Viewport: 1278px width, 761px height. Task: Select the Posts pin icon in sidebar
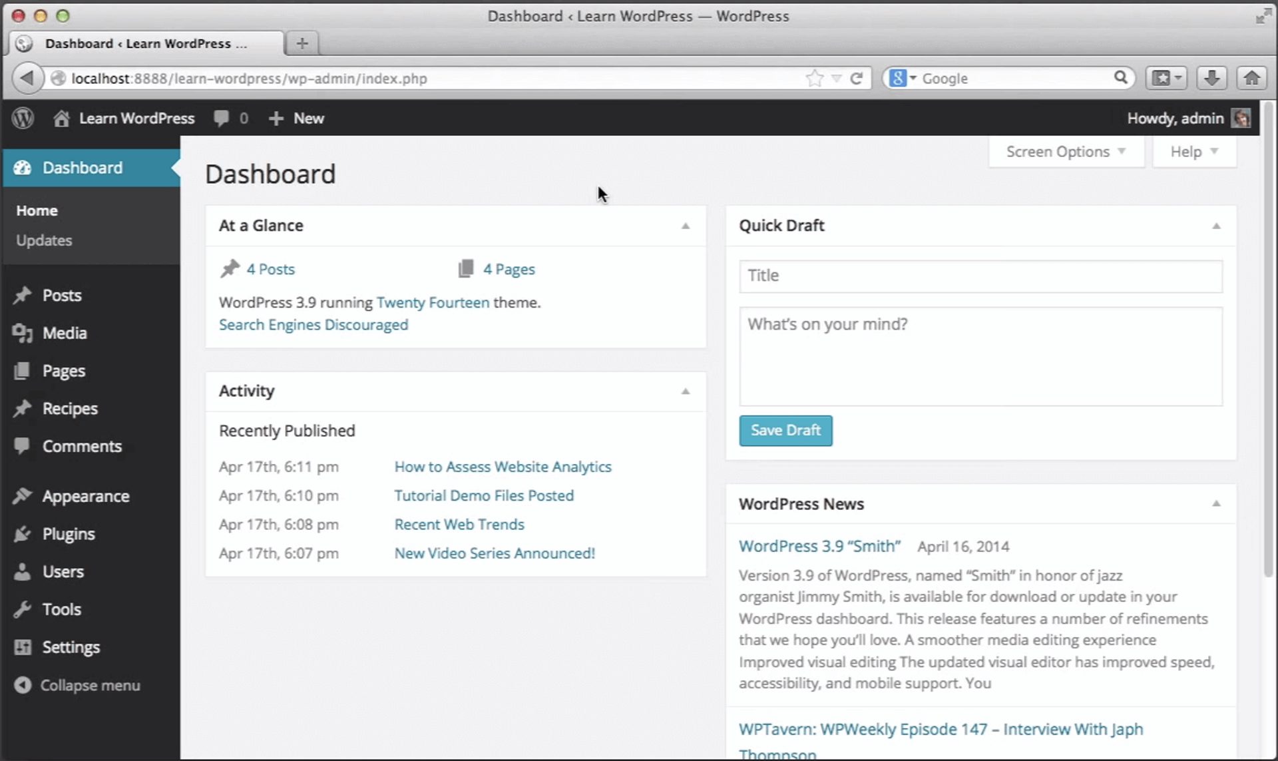[x=23, y=295]
